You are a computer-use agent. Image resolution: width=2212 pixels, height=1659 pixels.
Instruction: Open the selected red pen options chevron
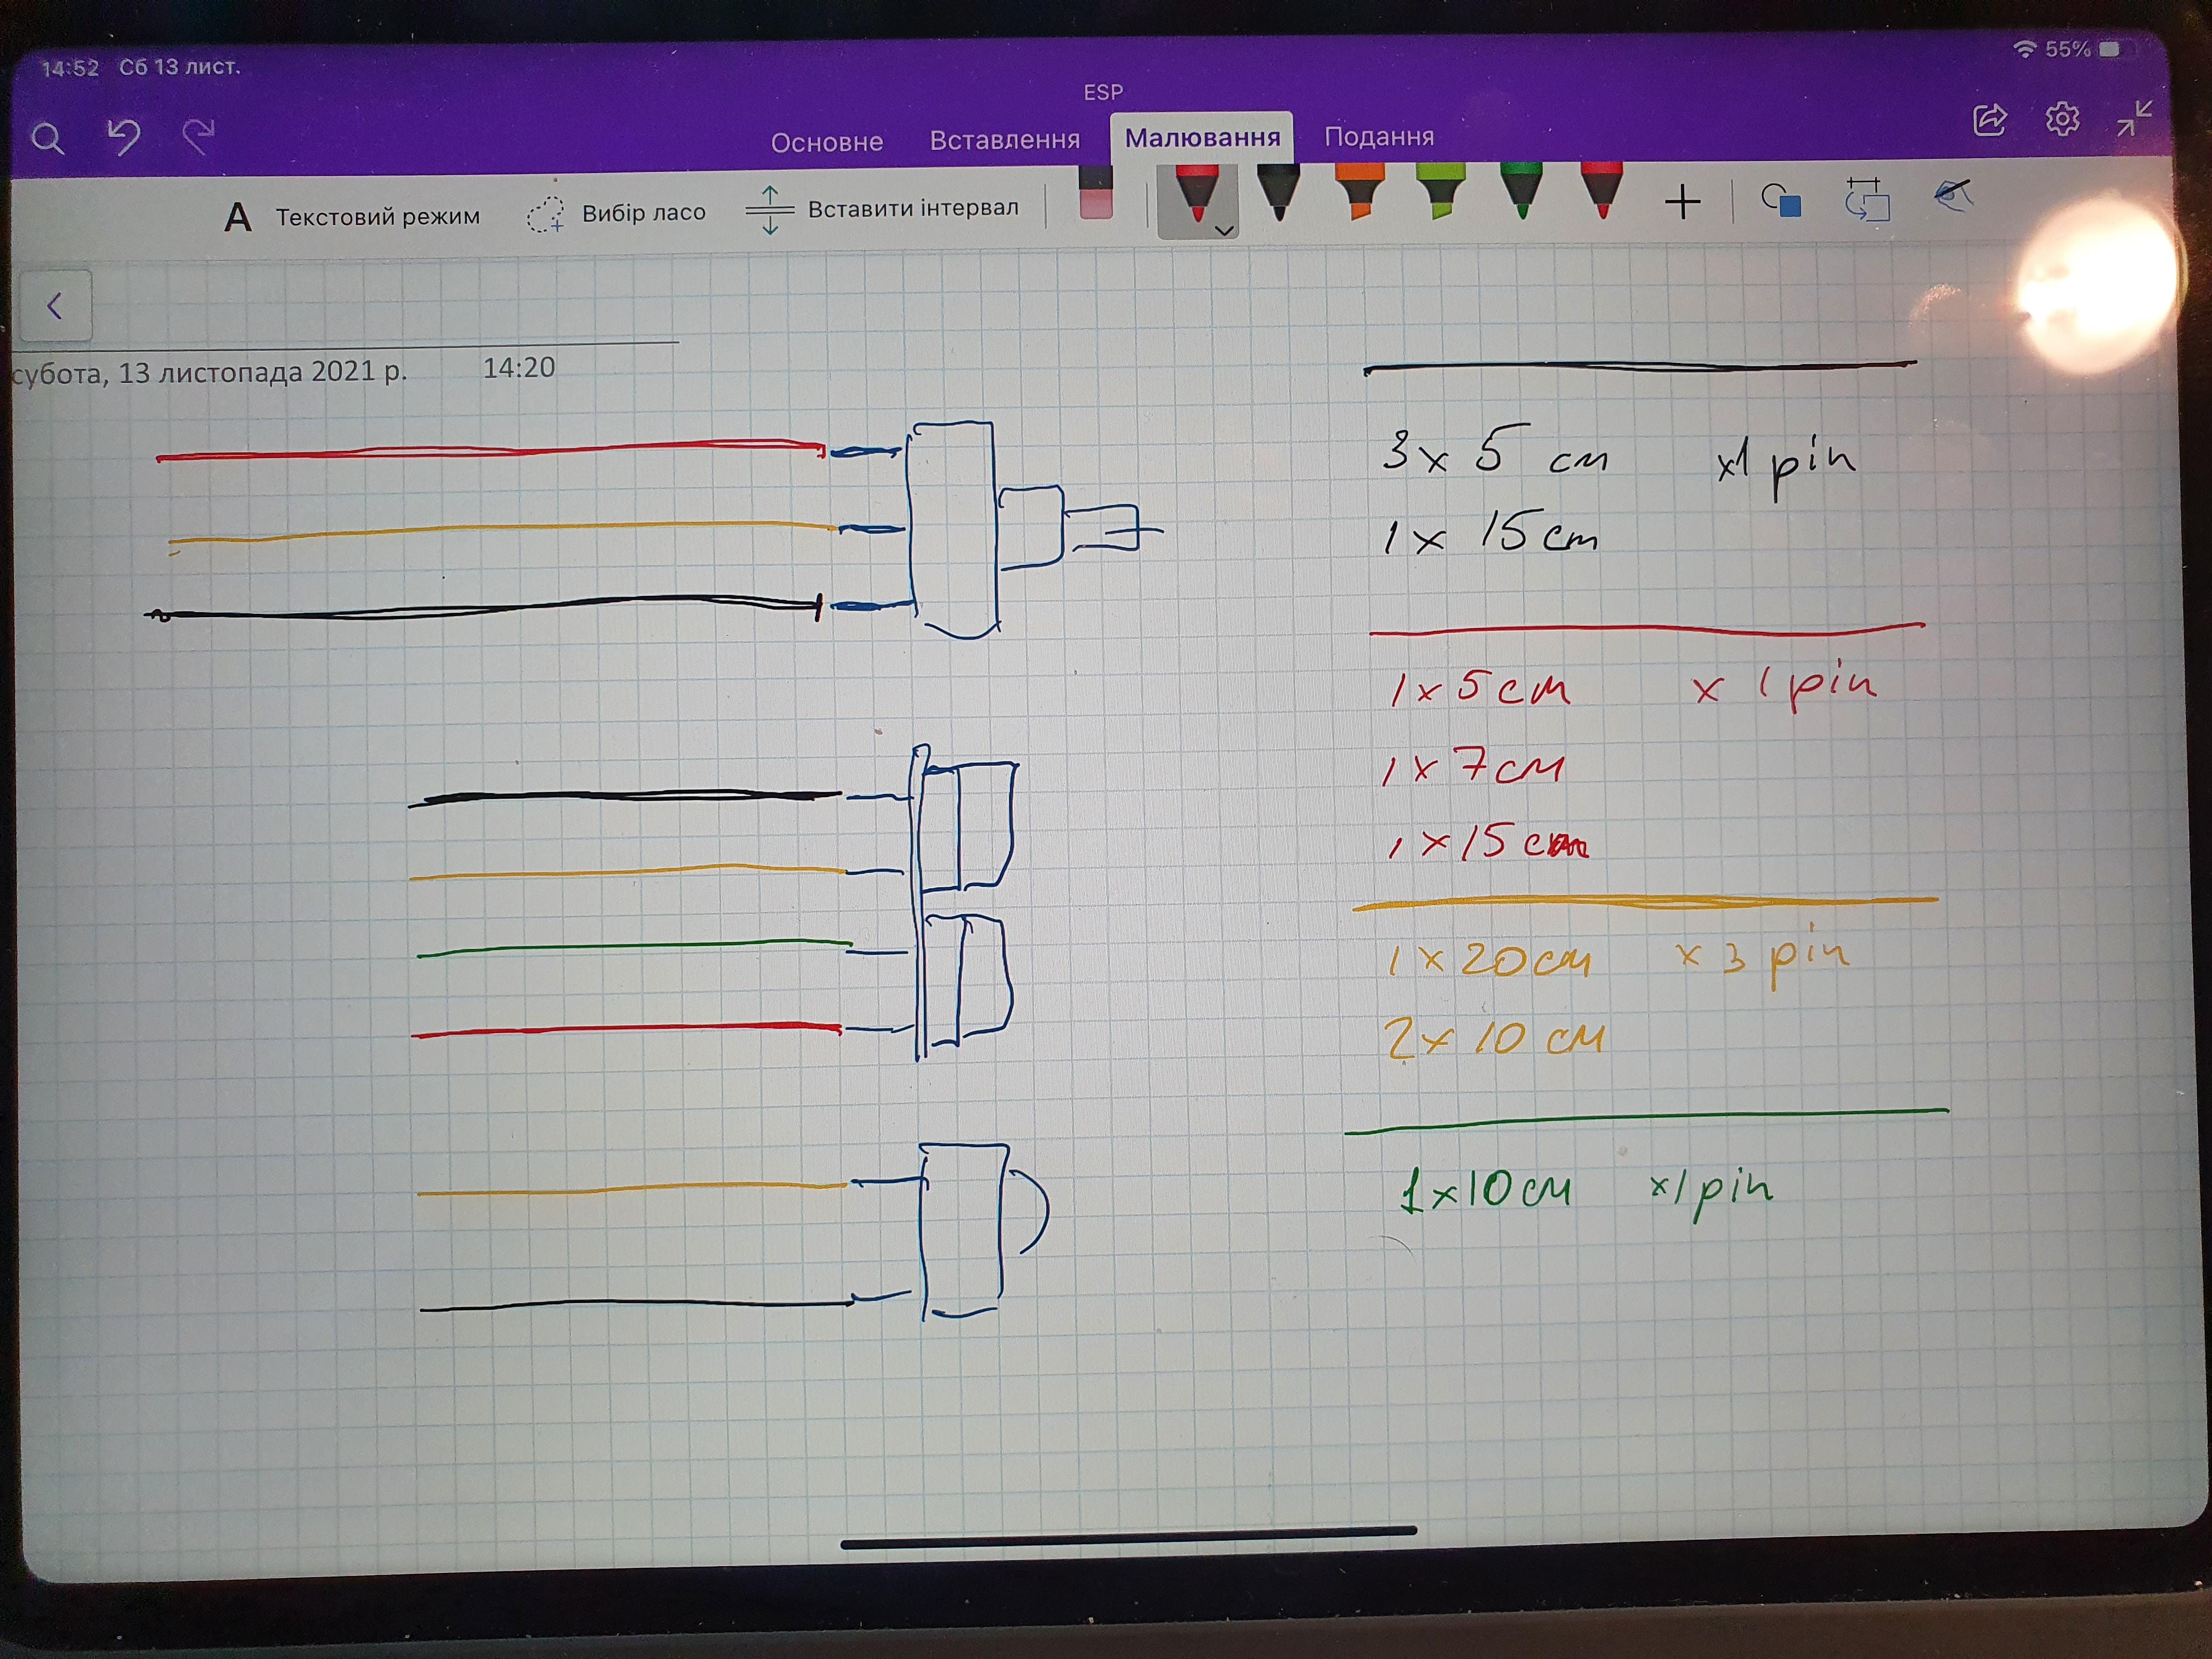pos(1223,230)
